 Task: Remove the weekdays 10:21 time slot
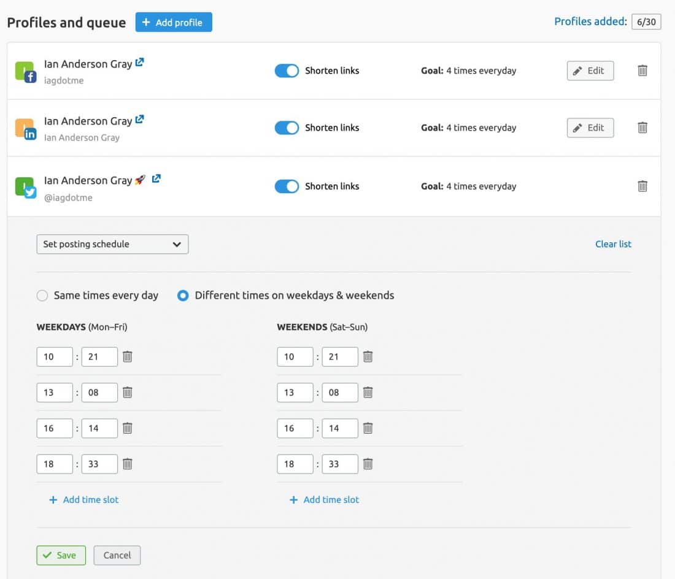point(128,356)
